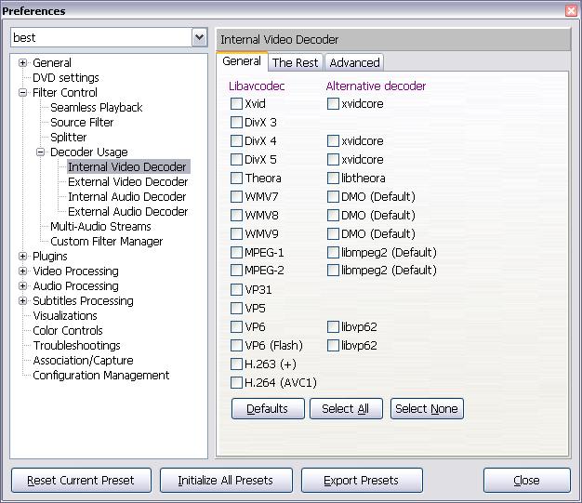Tick the MPEG-2 libavcodec checkbox
The width and height of the screenshot is (582, 503).
[237, 271]
